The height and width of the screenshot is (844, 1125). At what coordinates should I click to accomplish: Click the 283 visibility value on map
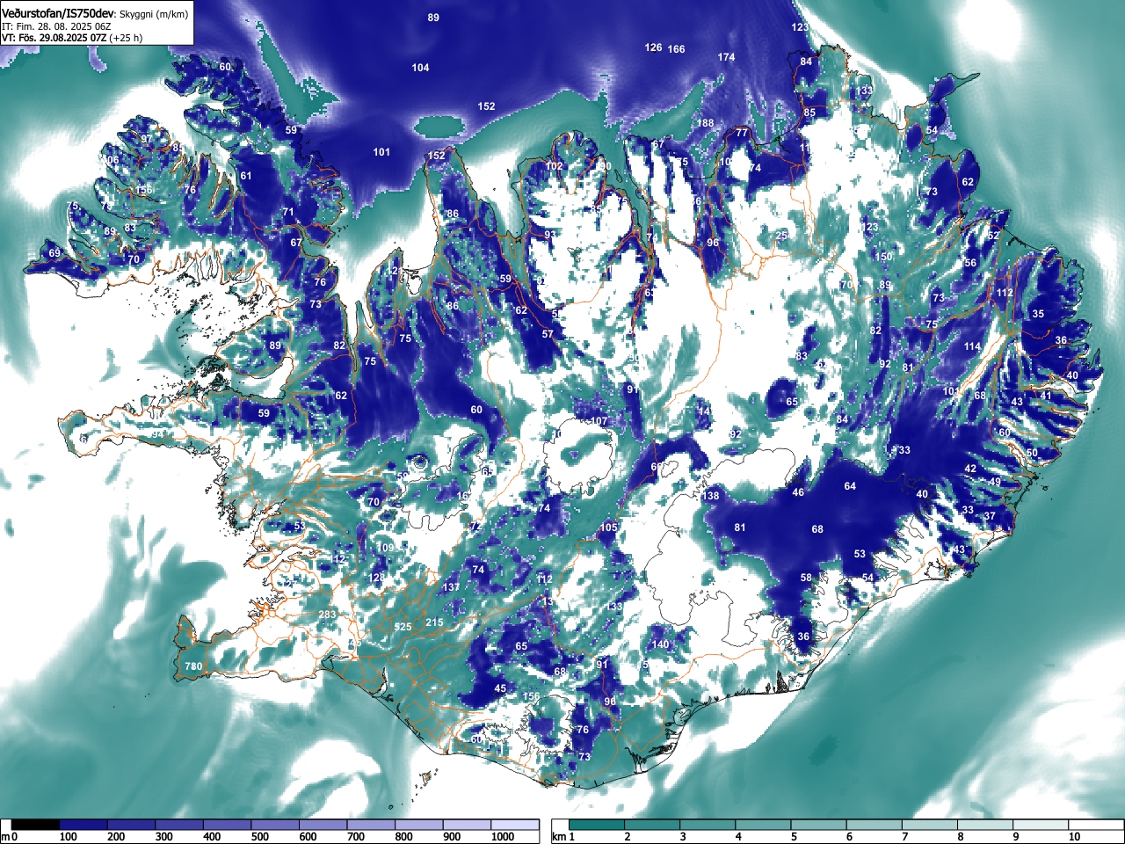pyautogui.click(x=327, y=615)
